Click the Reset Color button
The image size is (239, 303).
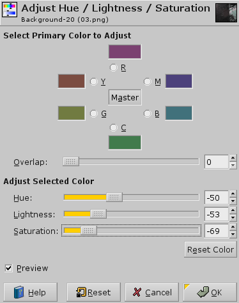(x=210, y=249)
